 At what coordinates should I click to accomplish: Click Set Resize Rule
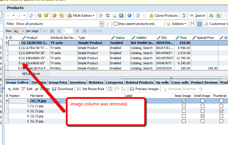(x=90, y=89)
